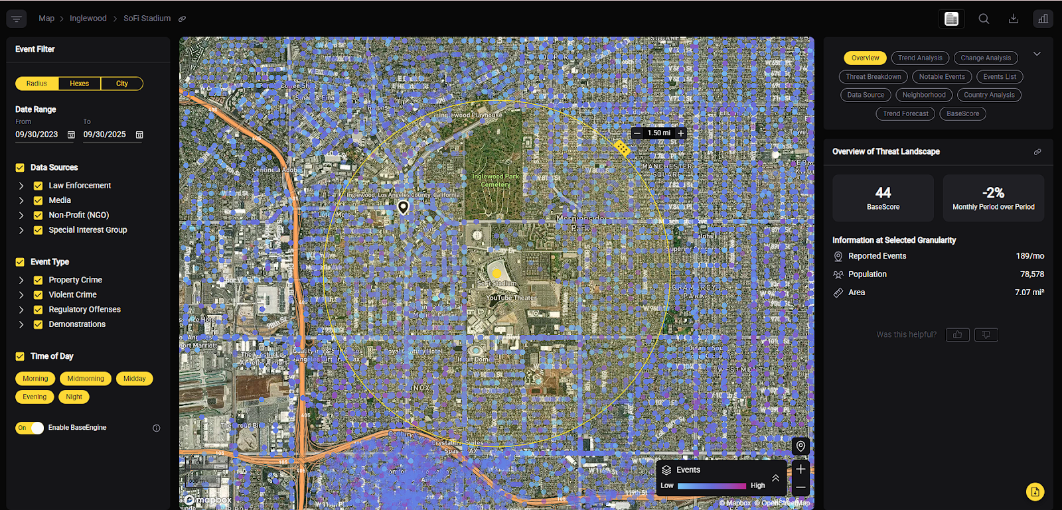Toggle the Morning time chip
The height and width of the screenshot is (510, 1062).
click(35, 379)
